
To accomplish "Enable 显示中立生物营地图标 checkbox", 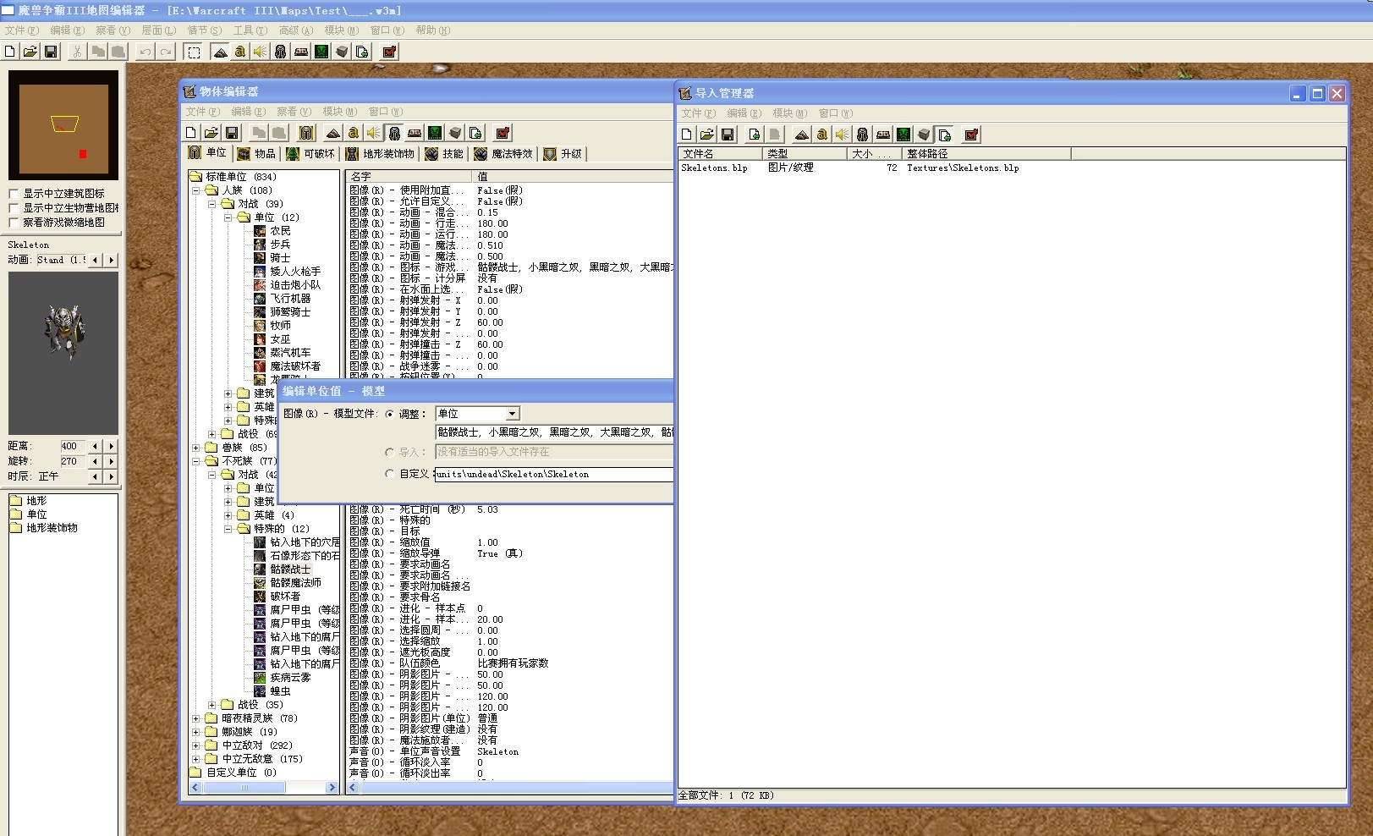I will 14,208.
